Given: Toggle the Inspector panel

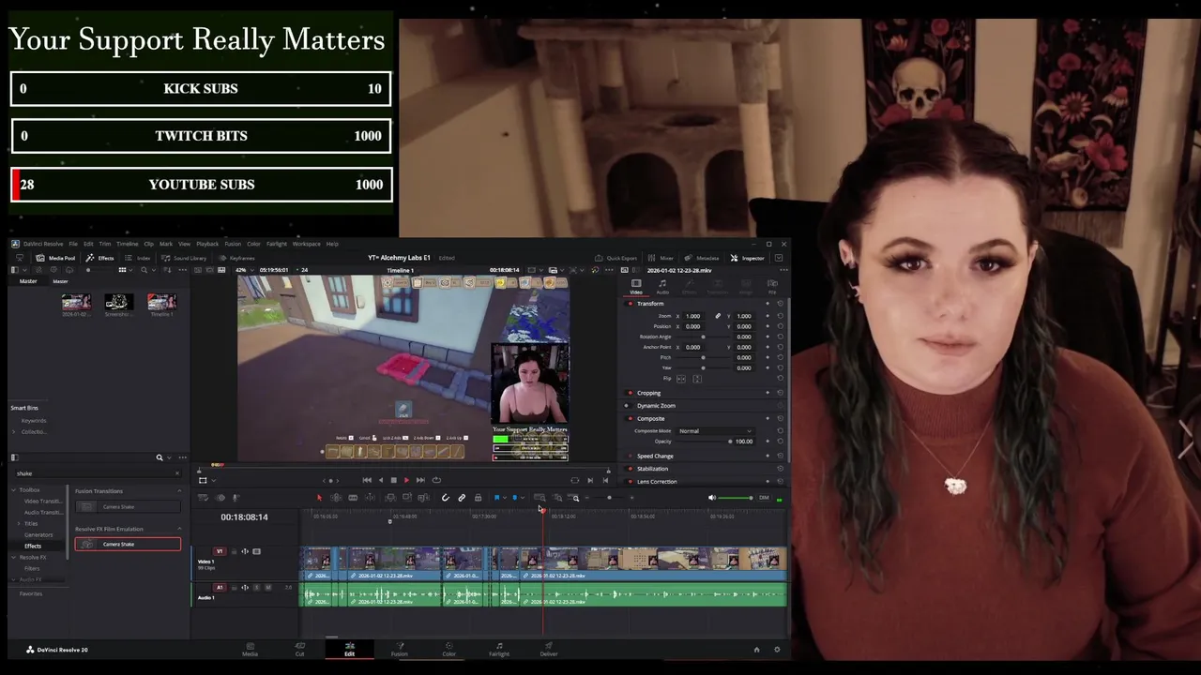Looking at the screenshot, I should pyautogui.click(x=748, y=258).
